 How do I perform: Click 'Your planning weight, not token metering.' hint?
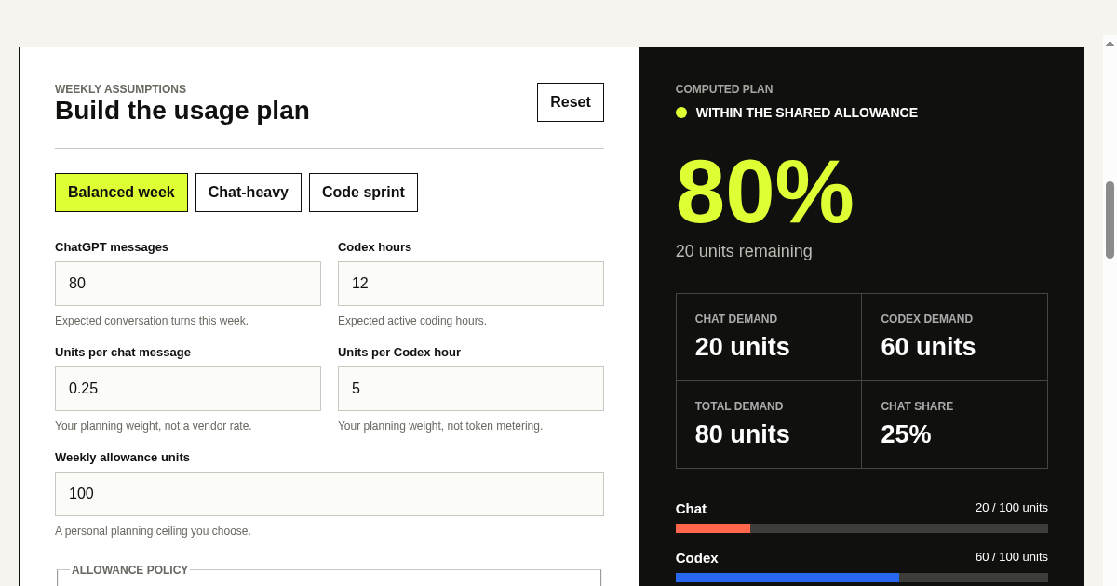440,426
